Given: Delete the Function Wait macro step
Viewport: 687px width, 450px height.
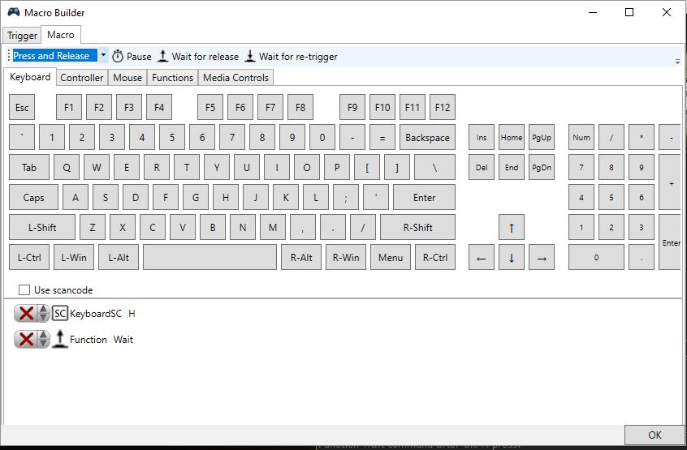Looking at the screenshot, I should 26,340.
